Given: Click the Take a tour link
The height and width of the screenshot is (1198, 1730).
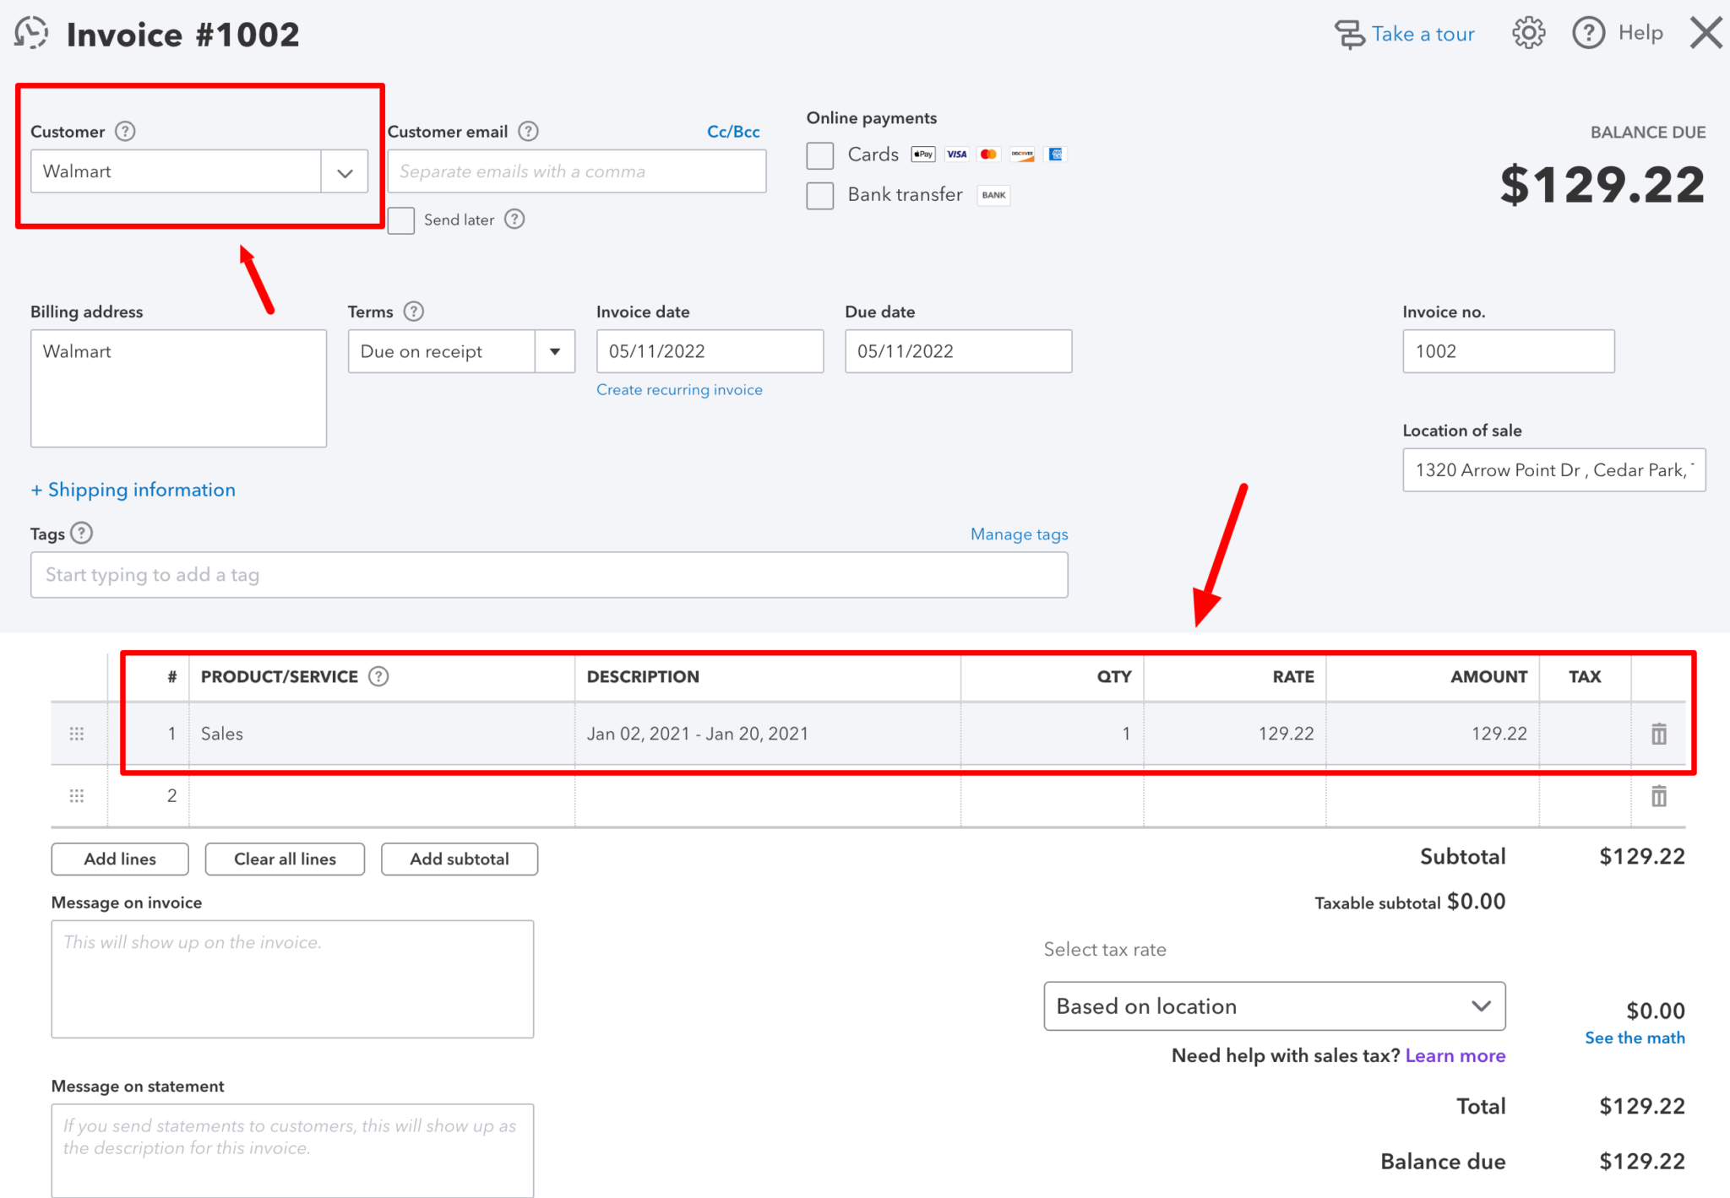Looking at the screenshot, I should click(x=1422, y=35).
